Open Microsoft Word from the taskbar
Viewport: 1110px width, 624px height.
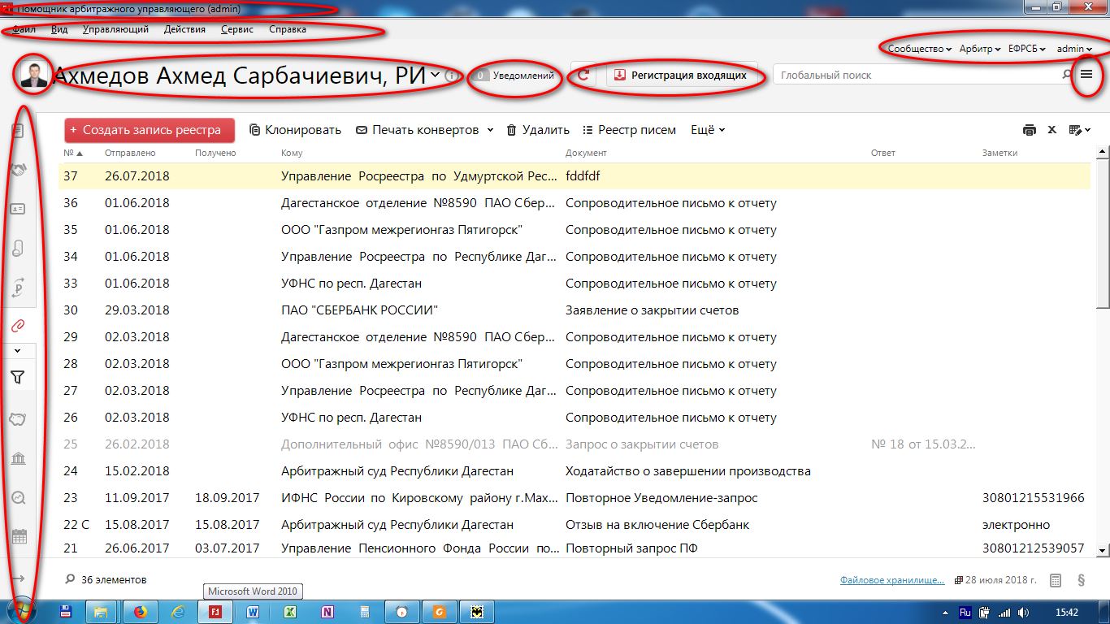point(253,612)
